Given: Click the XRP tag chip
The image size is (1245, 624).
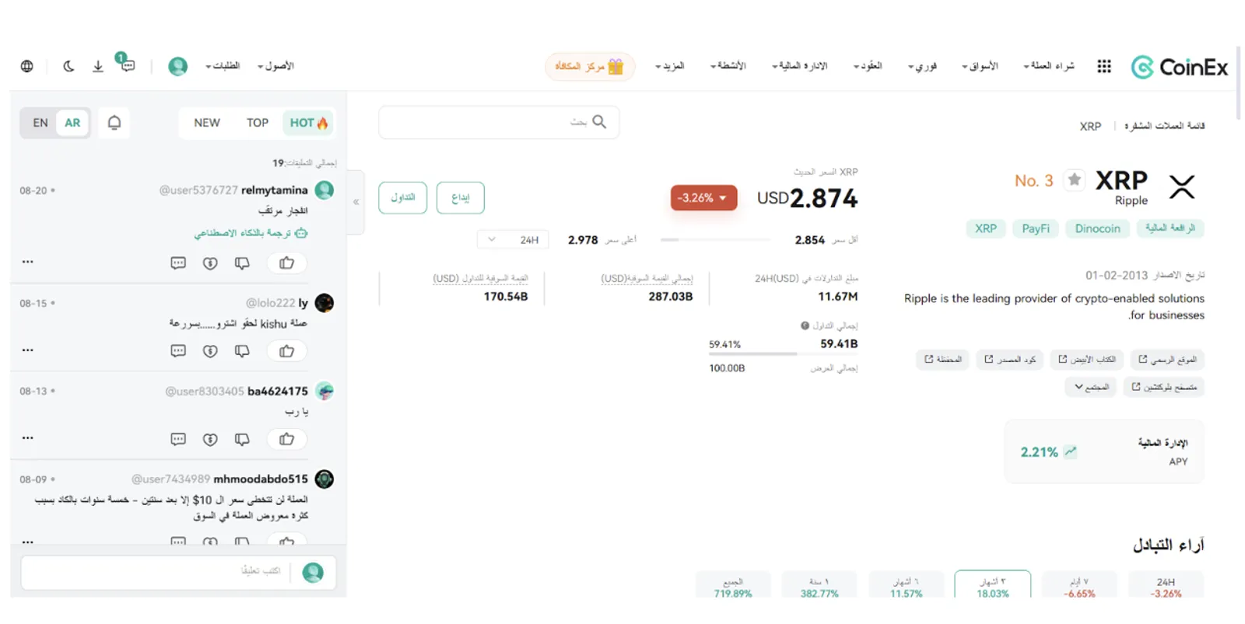Looking at the screenshot, I should (x=986, y=228).
